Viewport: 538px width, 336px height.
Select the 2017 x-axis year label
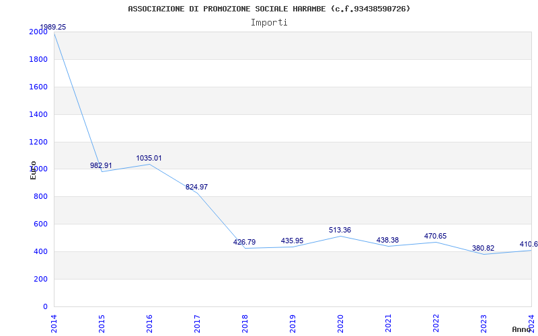(x=197, y=323)
